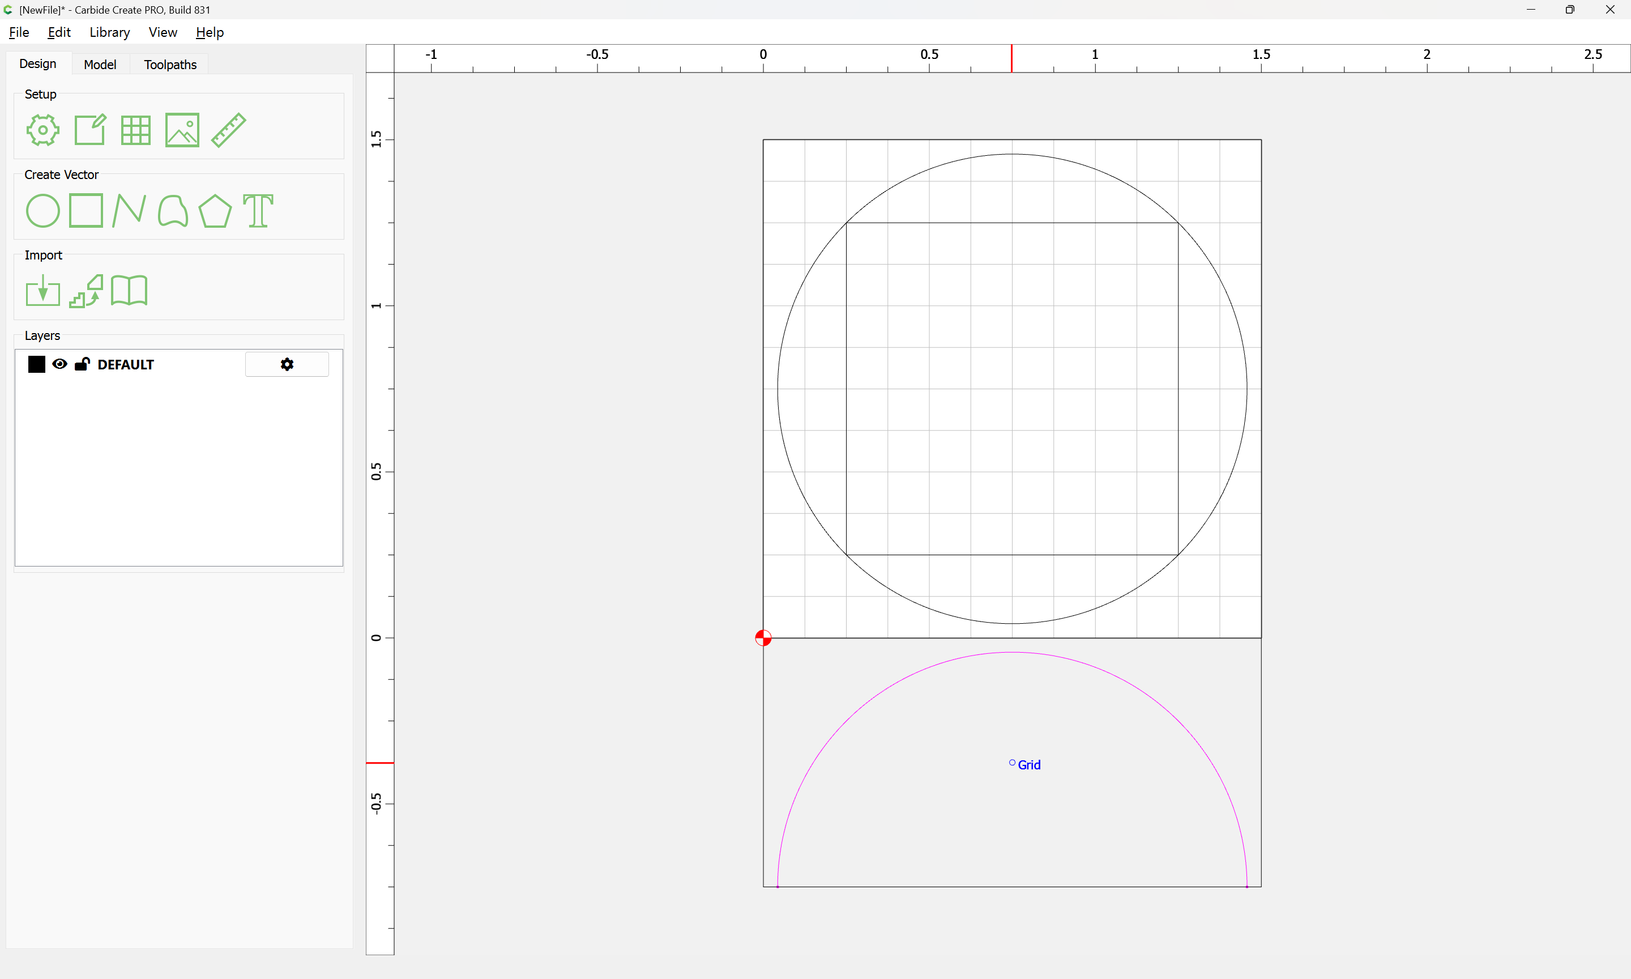Open the Trace Image import icon

click(x=86, y=291)
